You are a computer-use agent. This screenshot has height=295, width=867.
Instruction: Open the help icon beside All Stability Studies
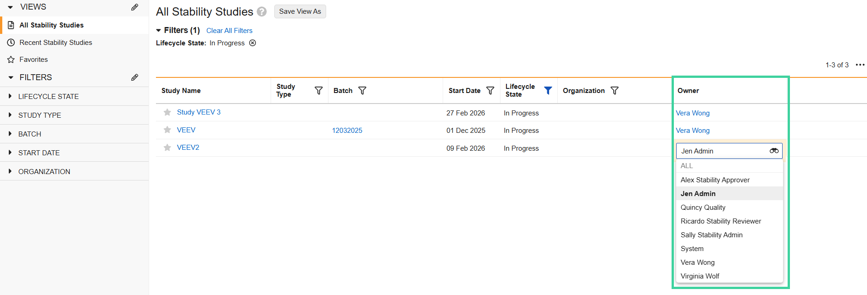pyautogui.click(x=261, y=11)
